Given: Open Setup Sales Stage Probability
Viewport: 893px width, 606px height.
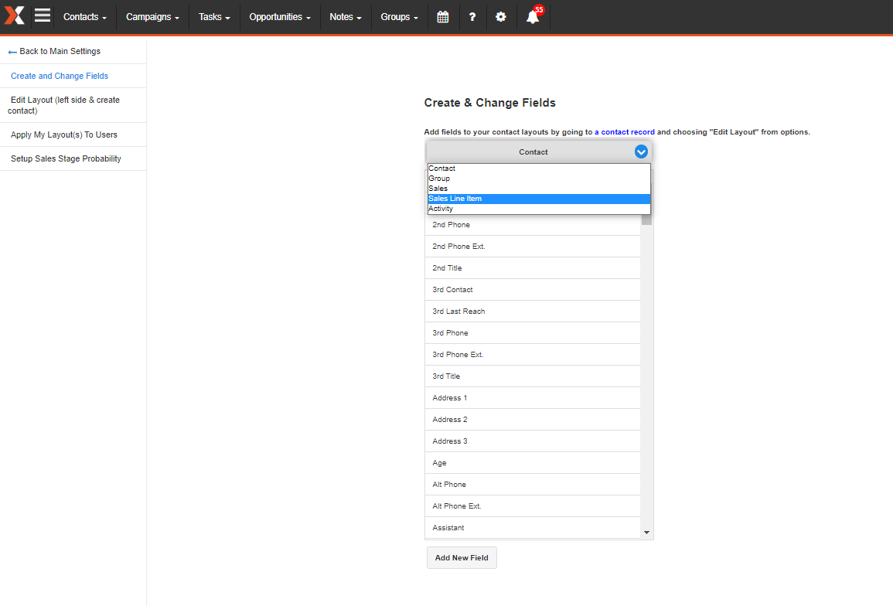Looking at the screenshot, I should [66, 158].
